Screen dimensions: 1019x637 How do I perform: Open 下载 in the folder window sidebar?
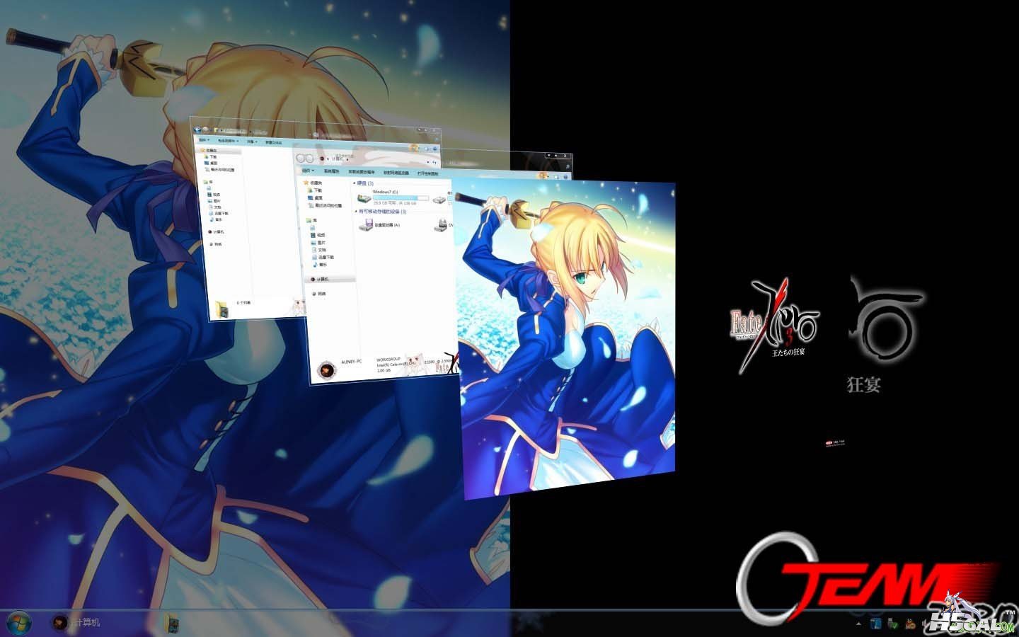(212, 157)
